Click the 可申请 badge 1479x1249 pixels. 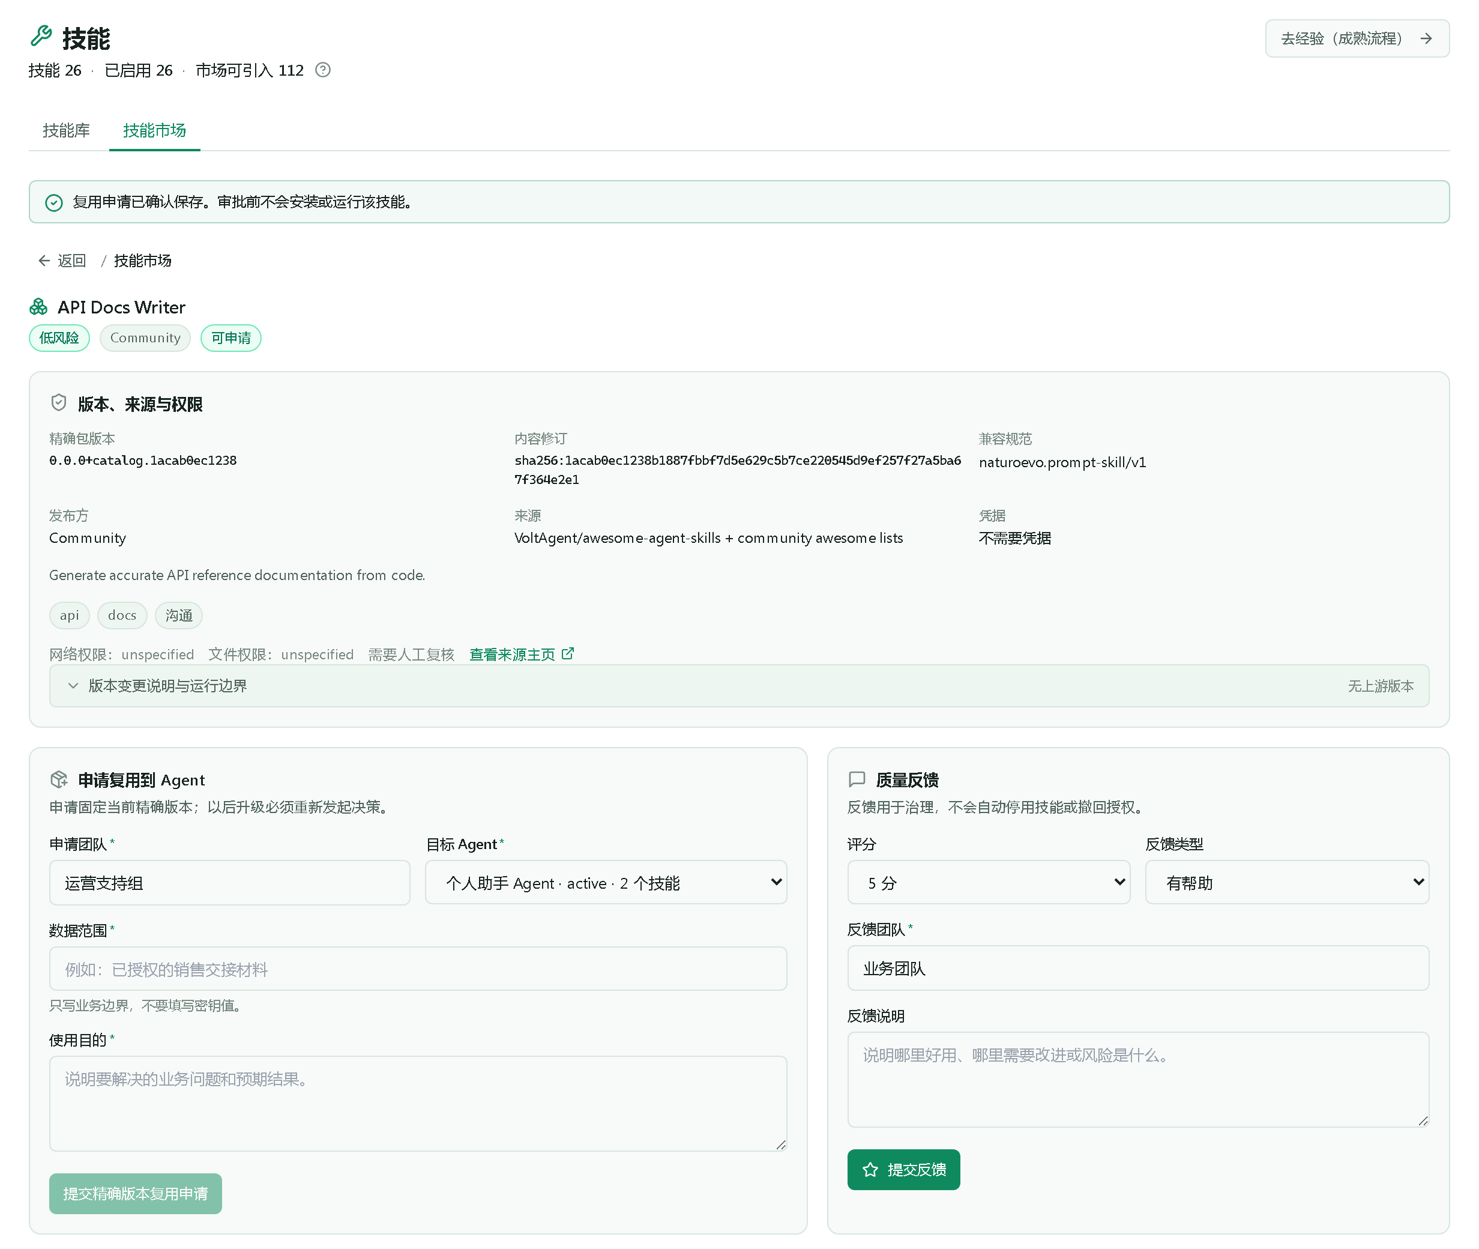(x=230, y=337)
